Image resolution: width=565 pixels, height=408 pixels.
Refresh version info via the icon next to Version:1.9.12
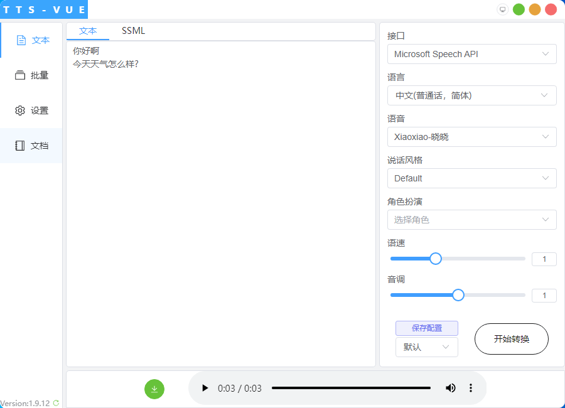[55, 404]
